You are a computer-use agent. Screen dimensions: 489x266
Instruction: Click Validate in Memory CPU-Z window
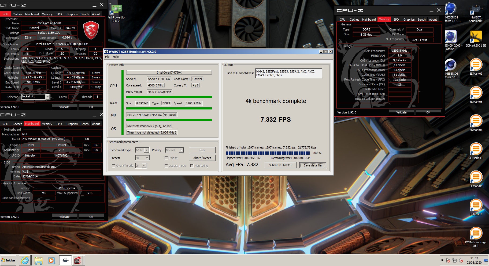pos(401,112)
